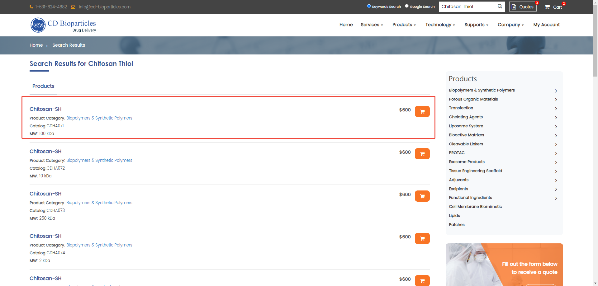Open the Lipids category

coord(454,216)
